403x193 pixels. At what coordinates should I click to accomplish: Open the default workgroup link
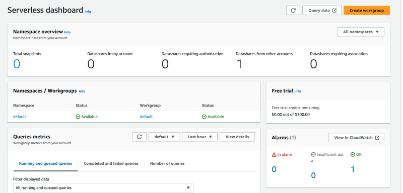(146, 117)
